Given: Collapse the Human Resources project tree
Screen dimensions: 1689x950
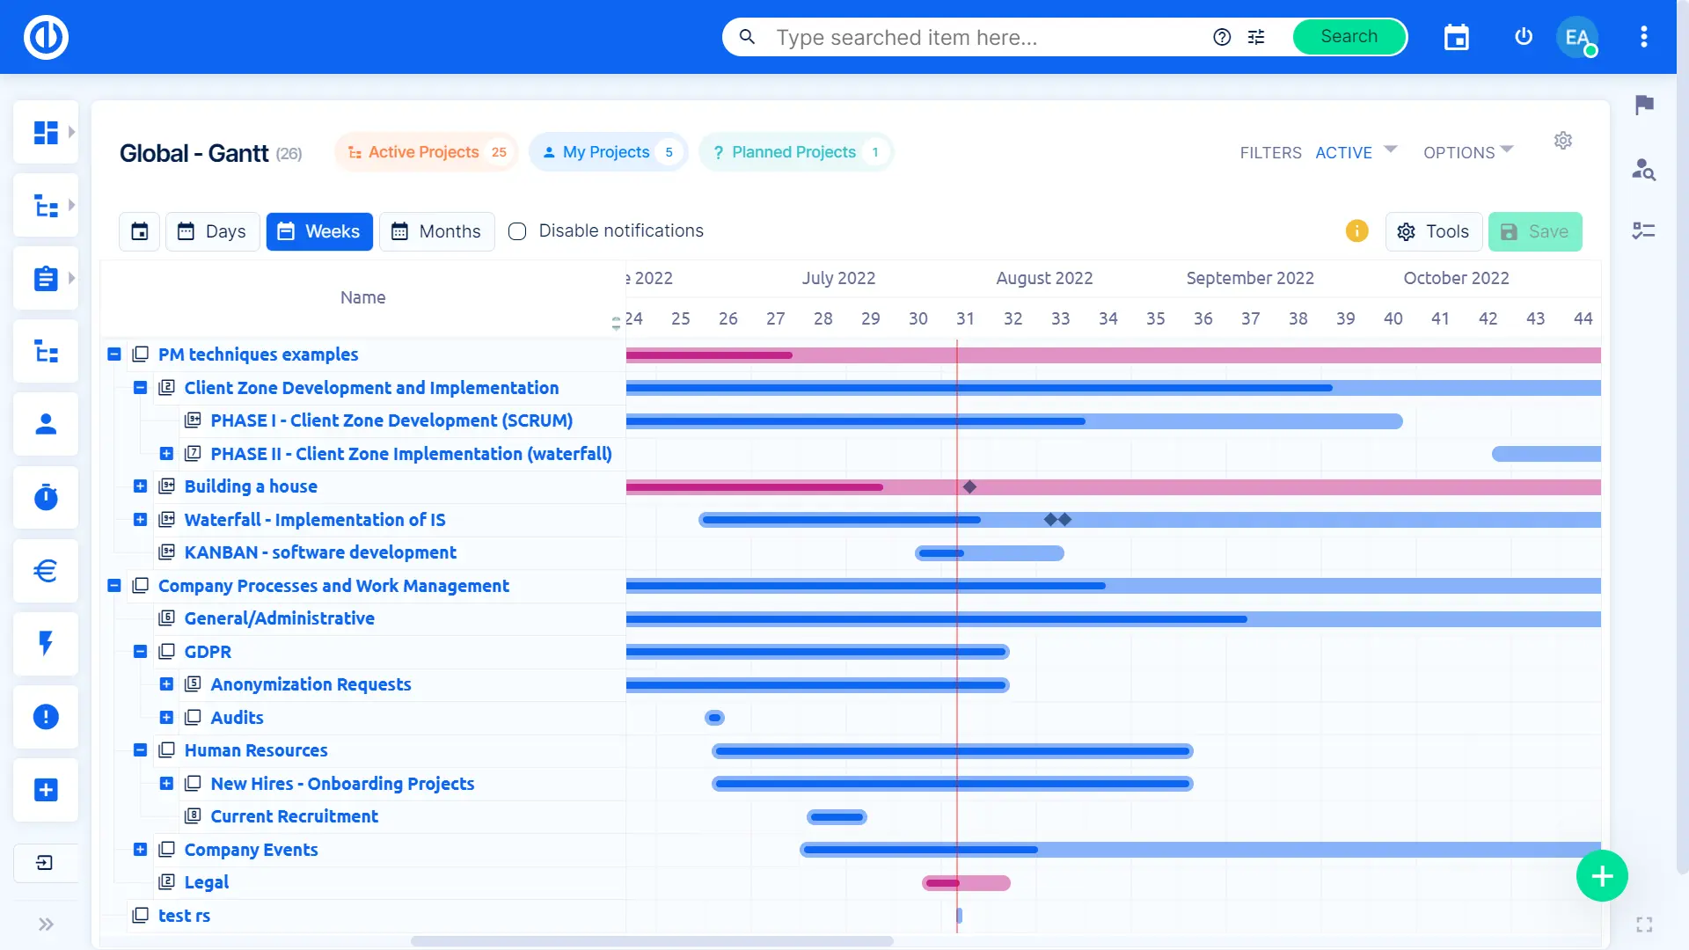Looking at the screenshot, I should pyautogui.click(x=140, y=750).
